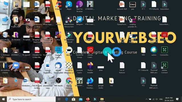Screen dimensions: 182x102
Task: Open the Recycle Bin icon
Action: [x=5, y=36]
